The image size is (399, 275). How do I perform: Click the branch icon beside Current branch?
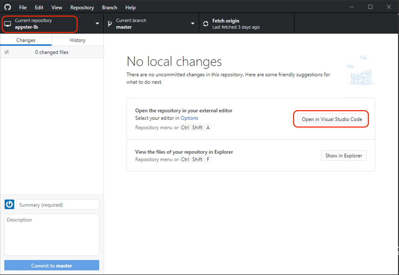[x=110, y=24]
